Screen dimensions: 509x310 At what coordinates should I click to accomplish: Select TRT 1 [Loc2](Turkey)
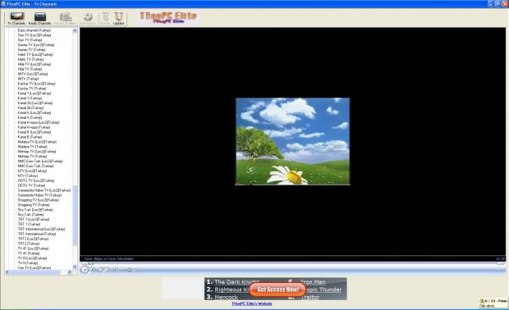click(34, 220)
